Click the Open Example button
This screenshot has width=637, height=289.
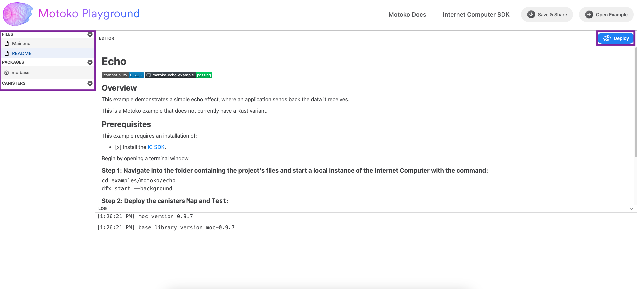pyautogui.click(x=606, y=15)
